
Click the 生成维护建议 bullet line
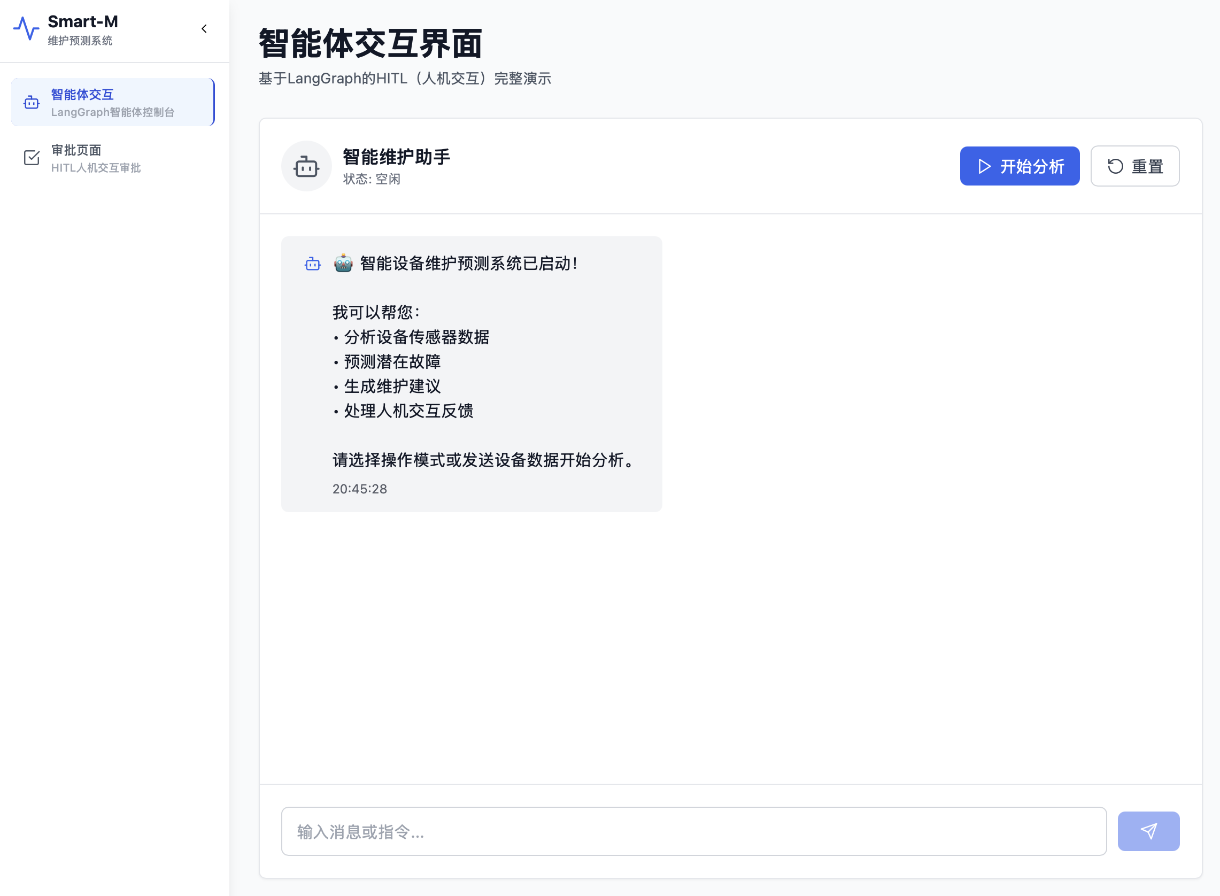pyautogui.click(x=387, y=387)
